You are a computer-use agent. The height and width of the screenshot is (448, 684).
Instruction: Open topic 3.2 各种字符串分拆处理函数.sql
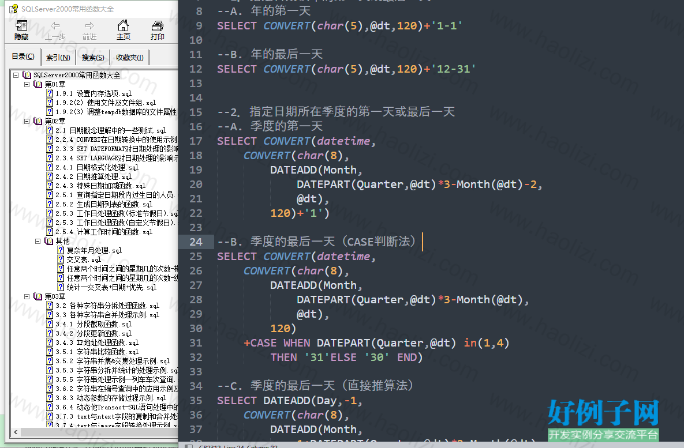coord(107,306)
